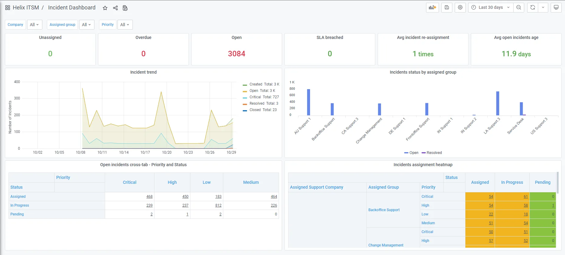Screen dimensions: 565x255
Task: Open In Progress Medium count 226
Action: coord(274,205)
